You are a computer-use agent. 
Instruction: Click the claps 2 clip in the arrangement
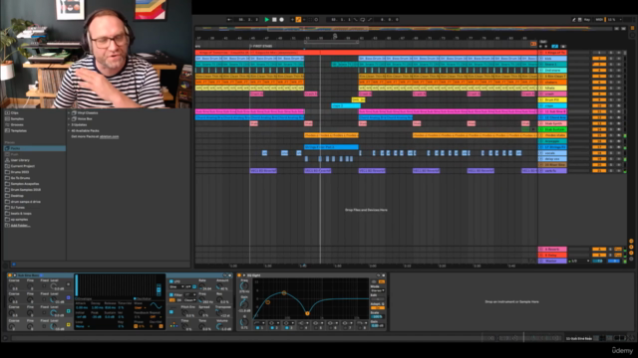(x=346, y=106)
